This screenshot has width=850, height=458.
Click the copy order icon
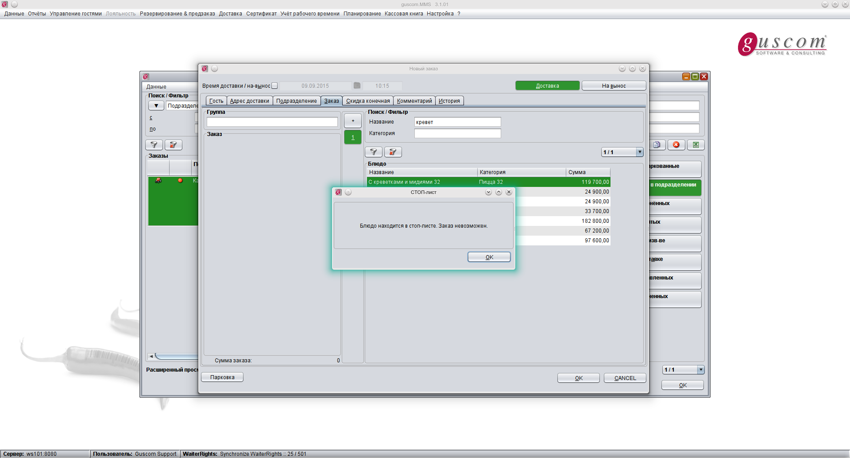(x=657, y=145)
